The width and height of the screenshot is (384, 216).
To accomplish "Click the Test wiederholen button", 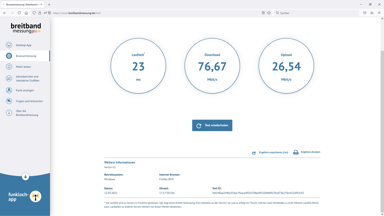I will click(212, 125).
